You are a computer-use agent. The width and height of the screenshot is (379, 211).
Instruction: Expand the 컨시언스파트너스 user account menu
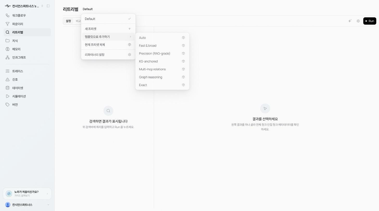coord(27,205)
